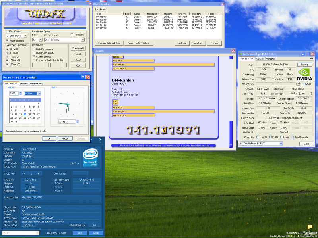Screen dimensions: 318x238
Task: Open the UT200x Version dropdown
Action: pos(25,36)
